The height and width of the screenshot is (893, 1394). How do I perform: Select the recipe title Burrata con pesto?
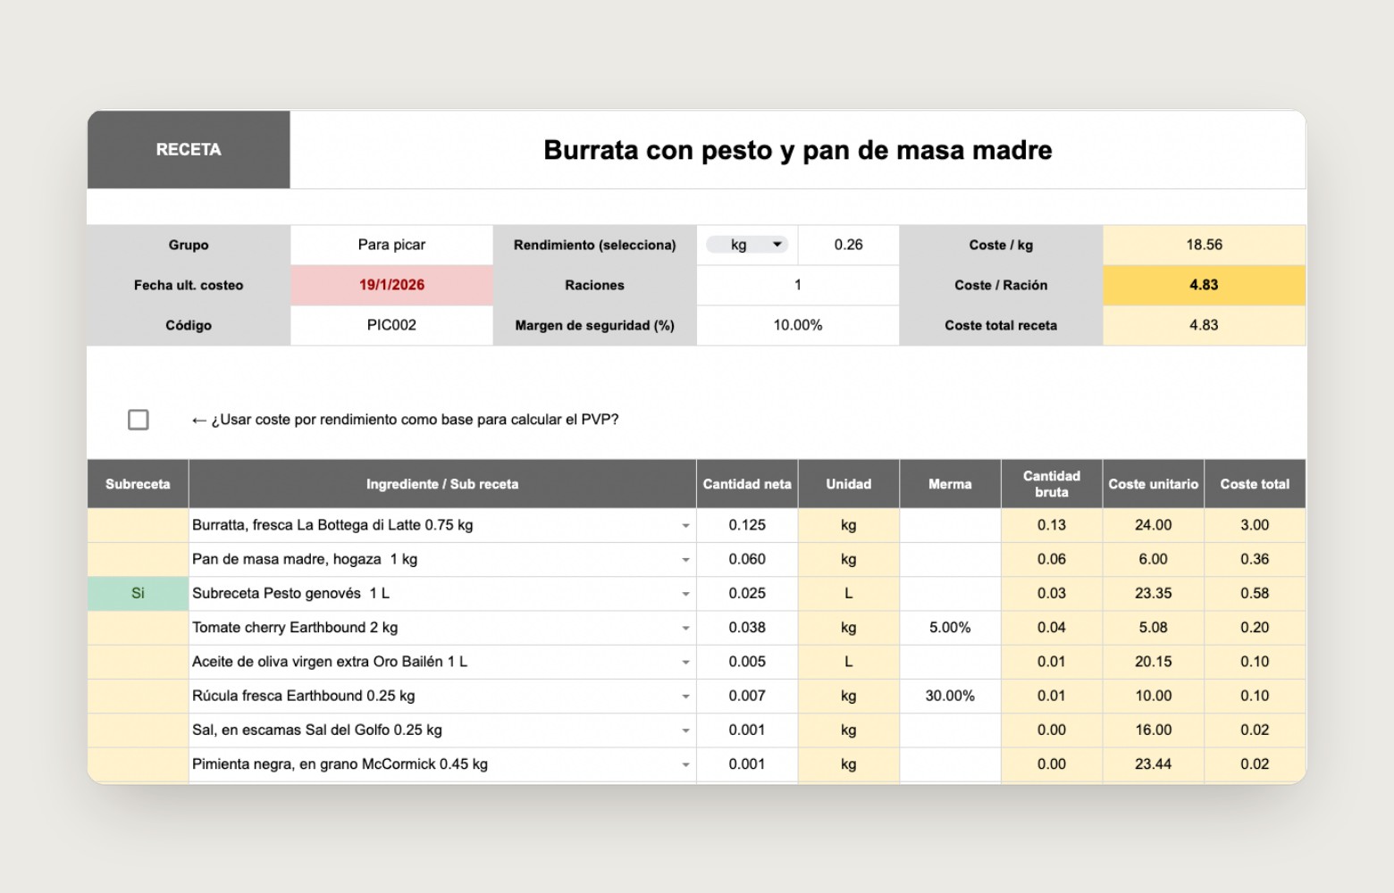click(x=798, y=150)
